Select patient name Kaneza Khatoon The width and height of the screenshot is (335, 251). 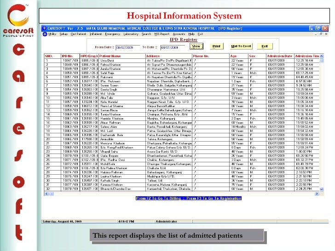111,185
